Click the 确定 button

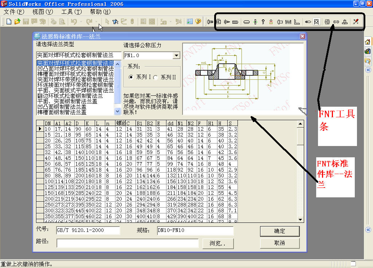pos(279,231)
